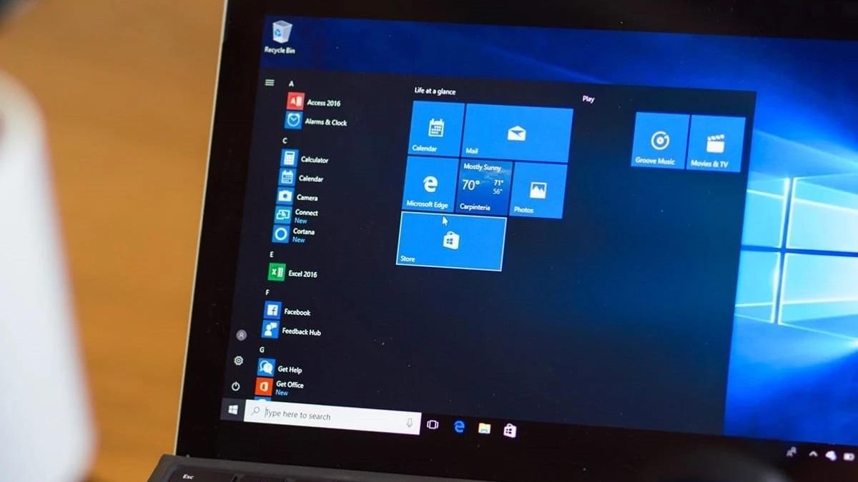The image size is (858, 482).
Task: Click the Power button icon
Action: (236, 386)
